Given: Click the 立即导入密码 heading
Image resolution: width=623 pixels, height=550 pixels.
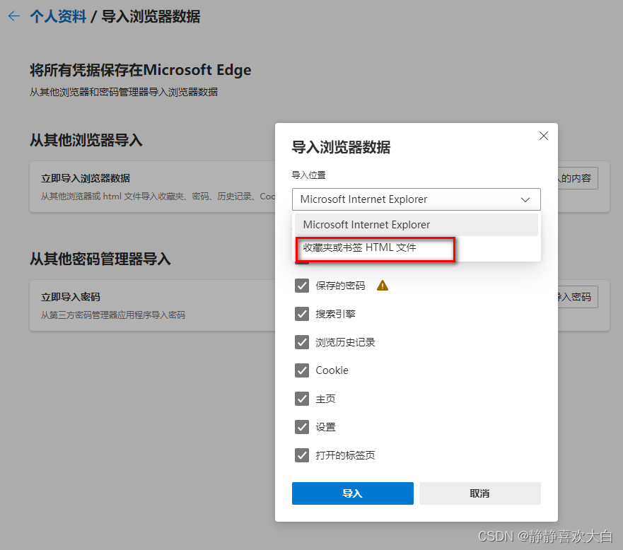Looking at the screenshot, I should pos(71,297).
